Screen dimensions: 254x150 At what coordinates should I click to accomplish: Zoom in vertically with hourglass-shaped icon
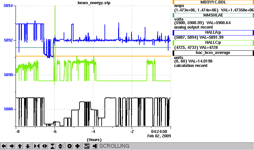[53, 146]
